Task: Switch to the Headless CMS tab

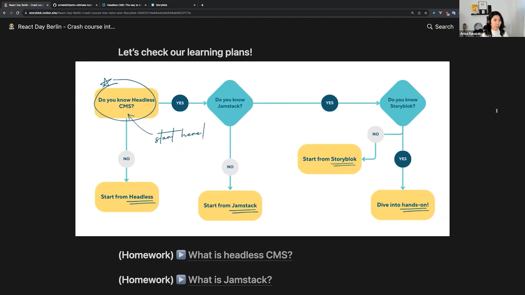Action: 124,5
